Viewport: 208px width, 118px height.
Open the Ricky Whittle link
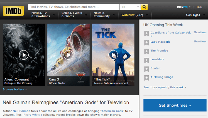pos(33,115)
